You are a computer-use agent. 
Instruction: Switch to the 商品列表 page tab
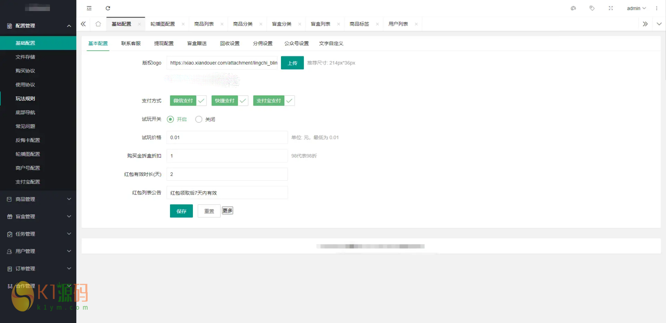pos(204,24)
